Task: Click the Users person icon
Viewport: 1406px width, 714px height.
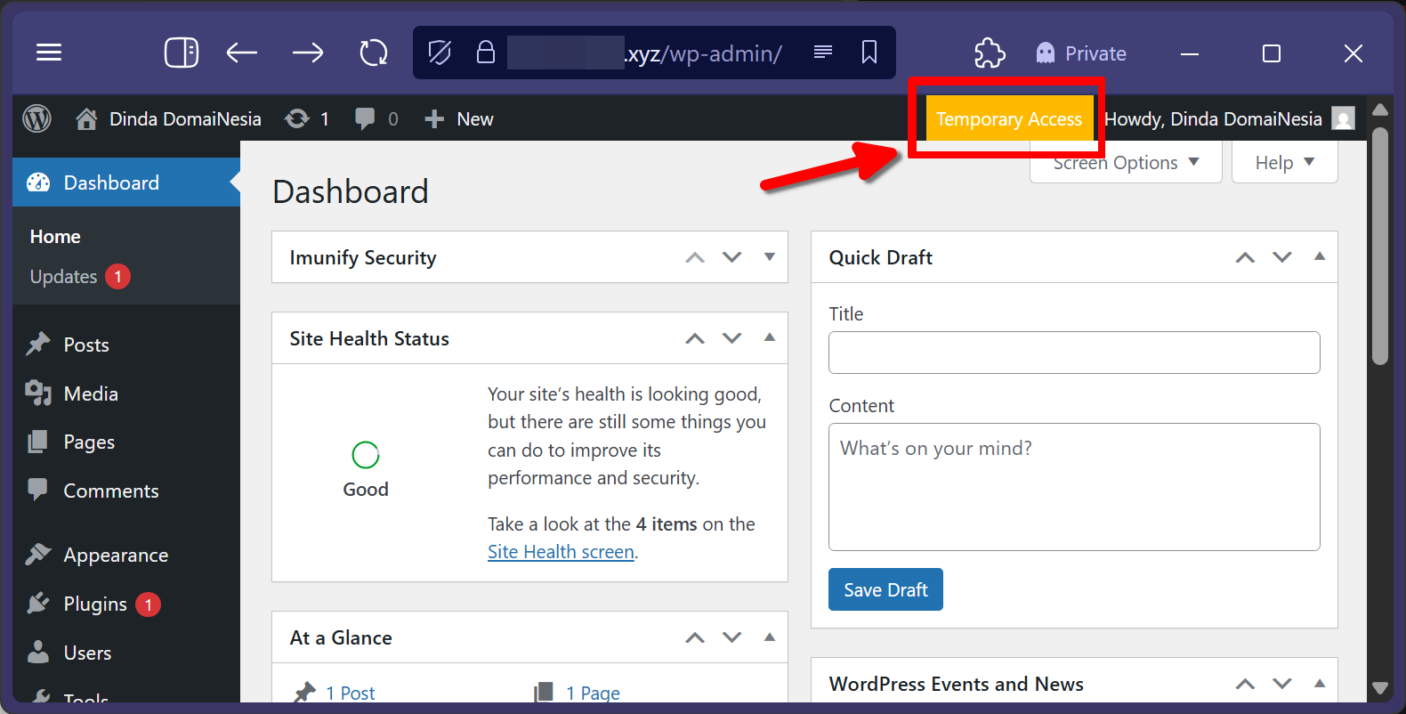Action: point(38,652)
